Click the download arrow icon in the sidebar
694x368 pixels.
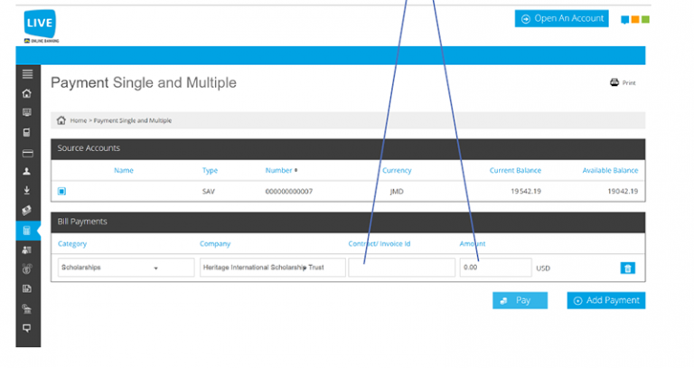click(x=27, y=191)
